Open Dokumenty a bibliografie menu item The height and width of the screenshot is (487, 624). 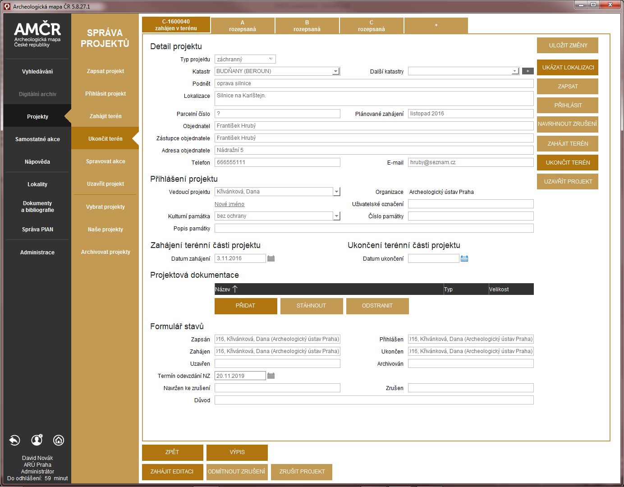(37, 207)
